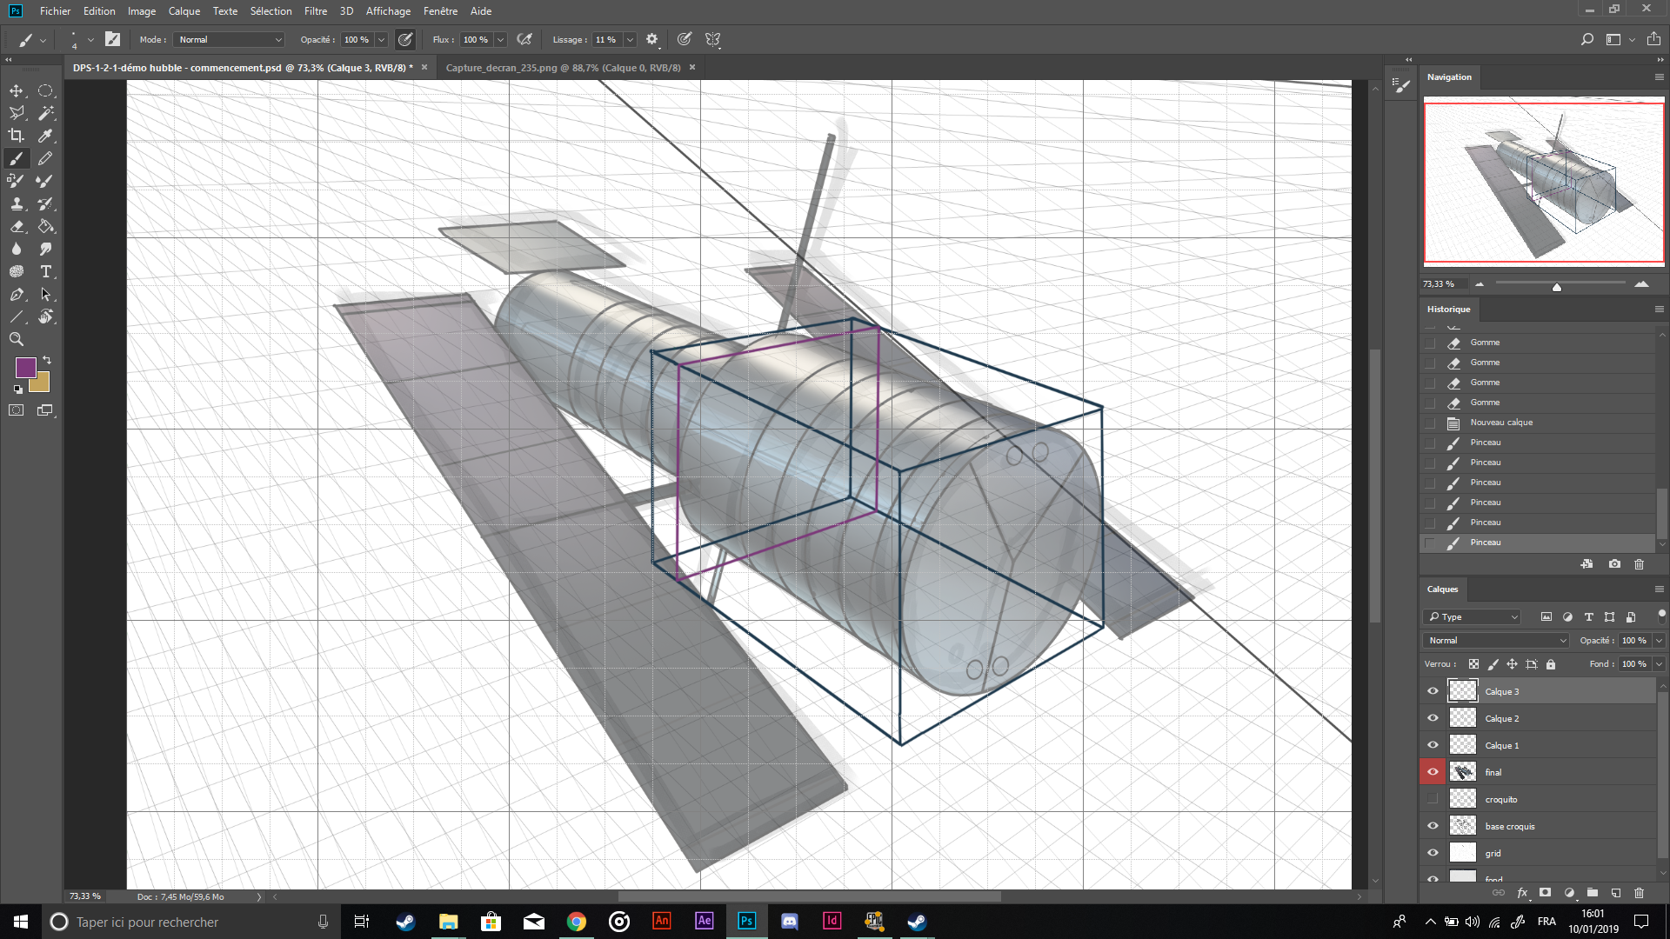Open the Filtre menu
Image resolution: width=1670 pixels, height=939 pixels.
pos(315,11)
